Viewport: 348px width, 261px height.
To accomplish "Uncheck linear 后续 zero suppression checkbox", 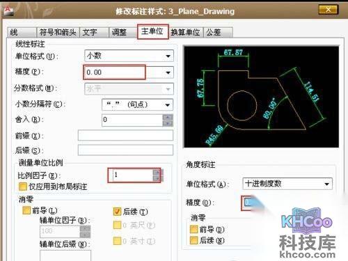I will click(117, 211).
